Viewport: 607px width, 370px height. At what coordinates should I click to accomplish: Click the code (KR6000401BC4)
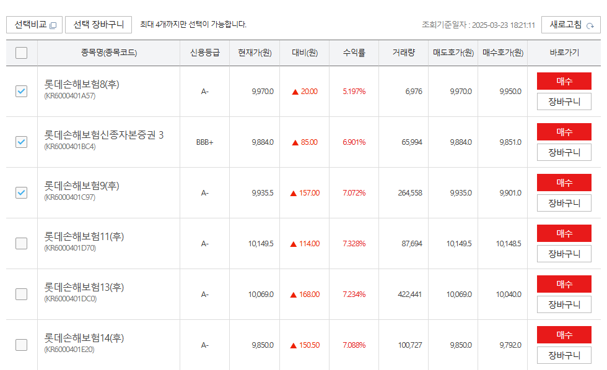tap(69, 147)
